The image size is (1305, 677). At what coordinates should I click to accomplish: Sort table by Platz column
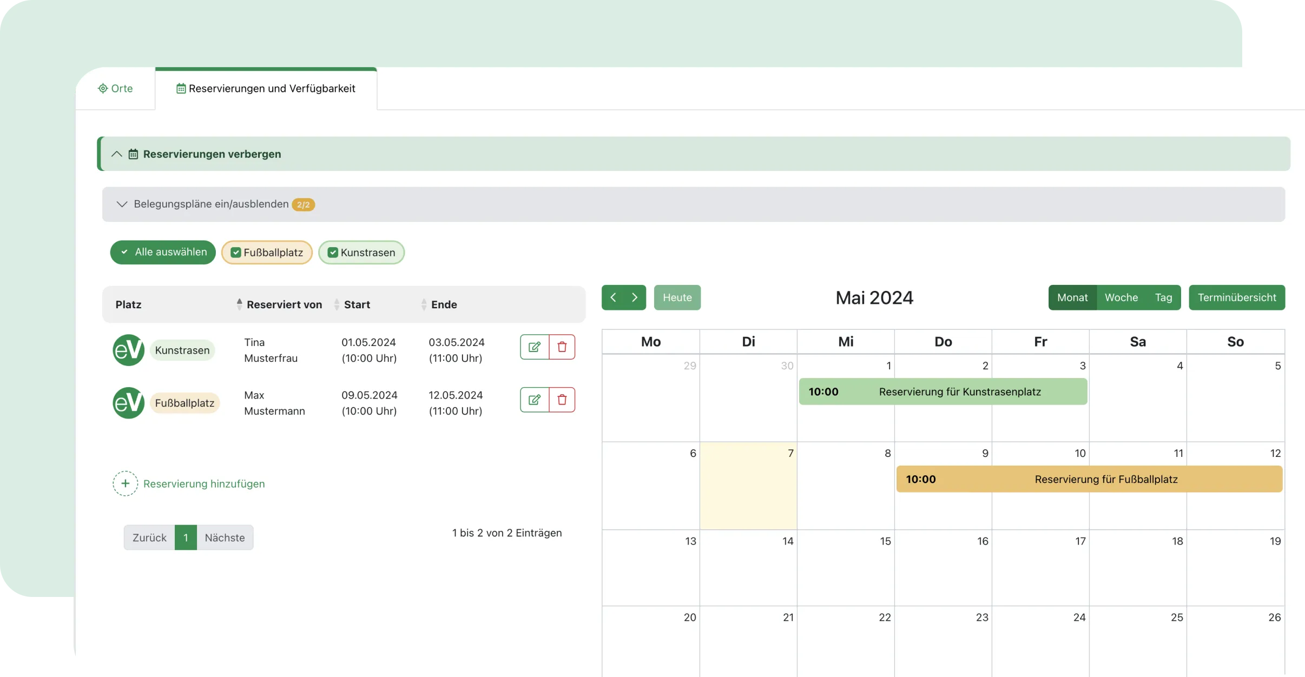click(x=128, y=304)
